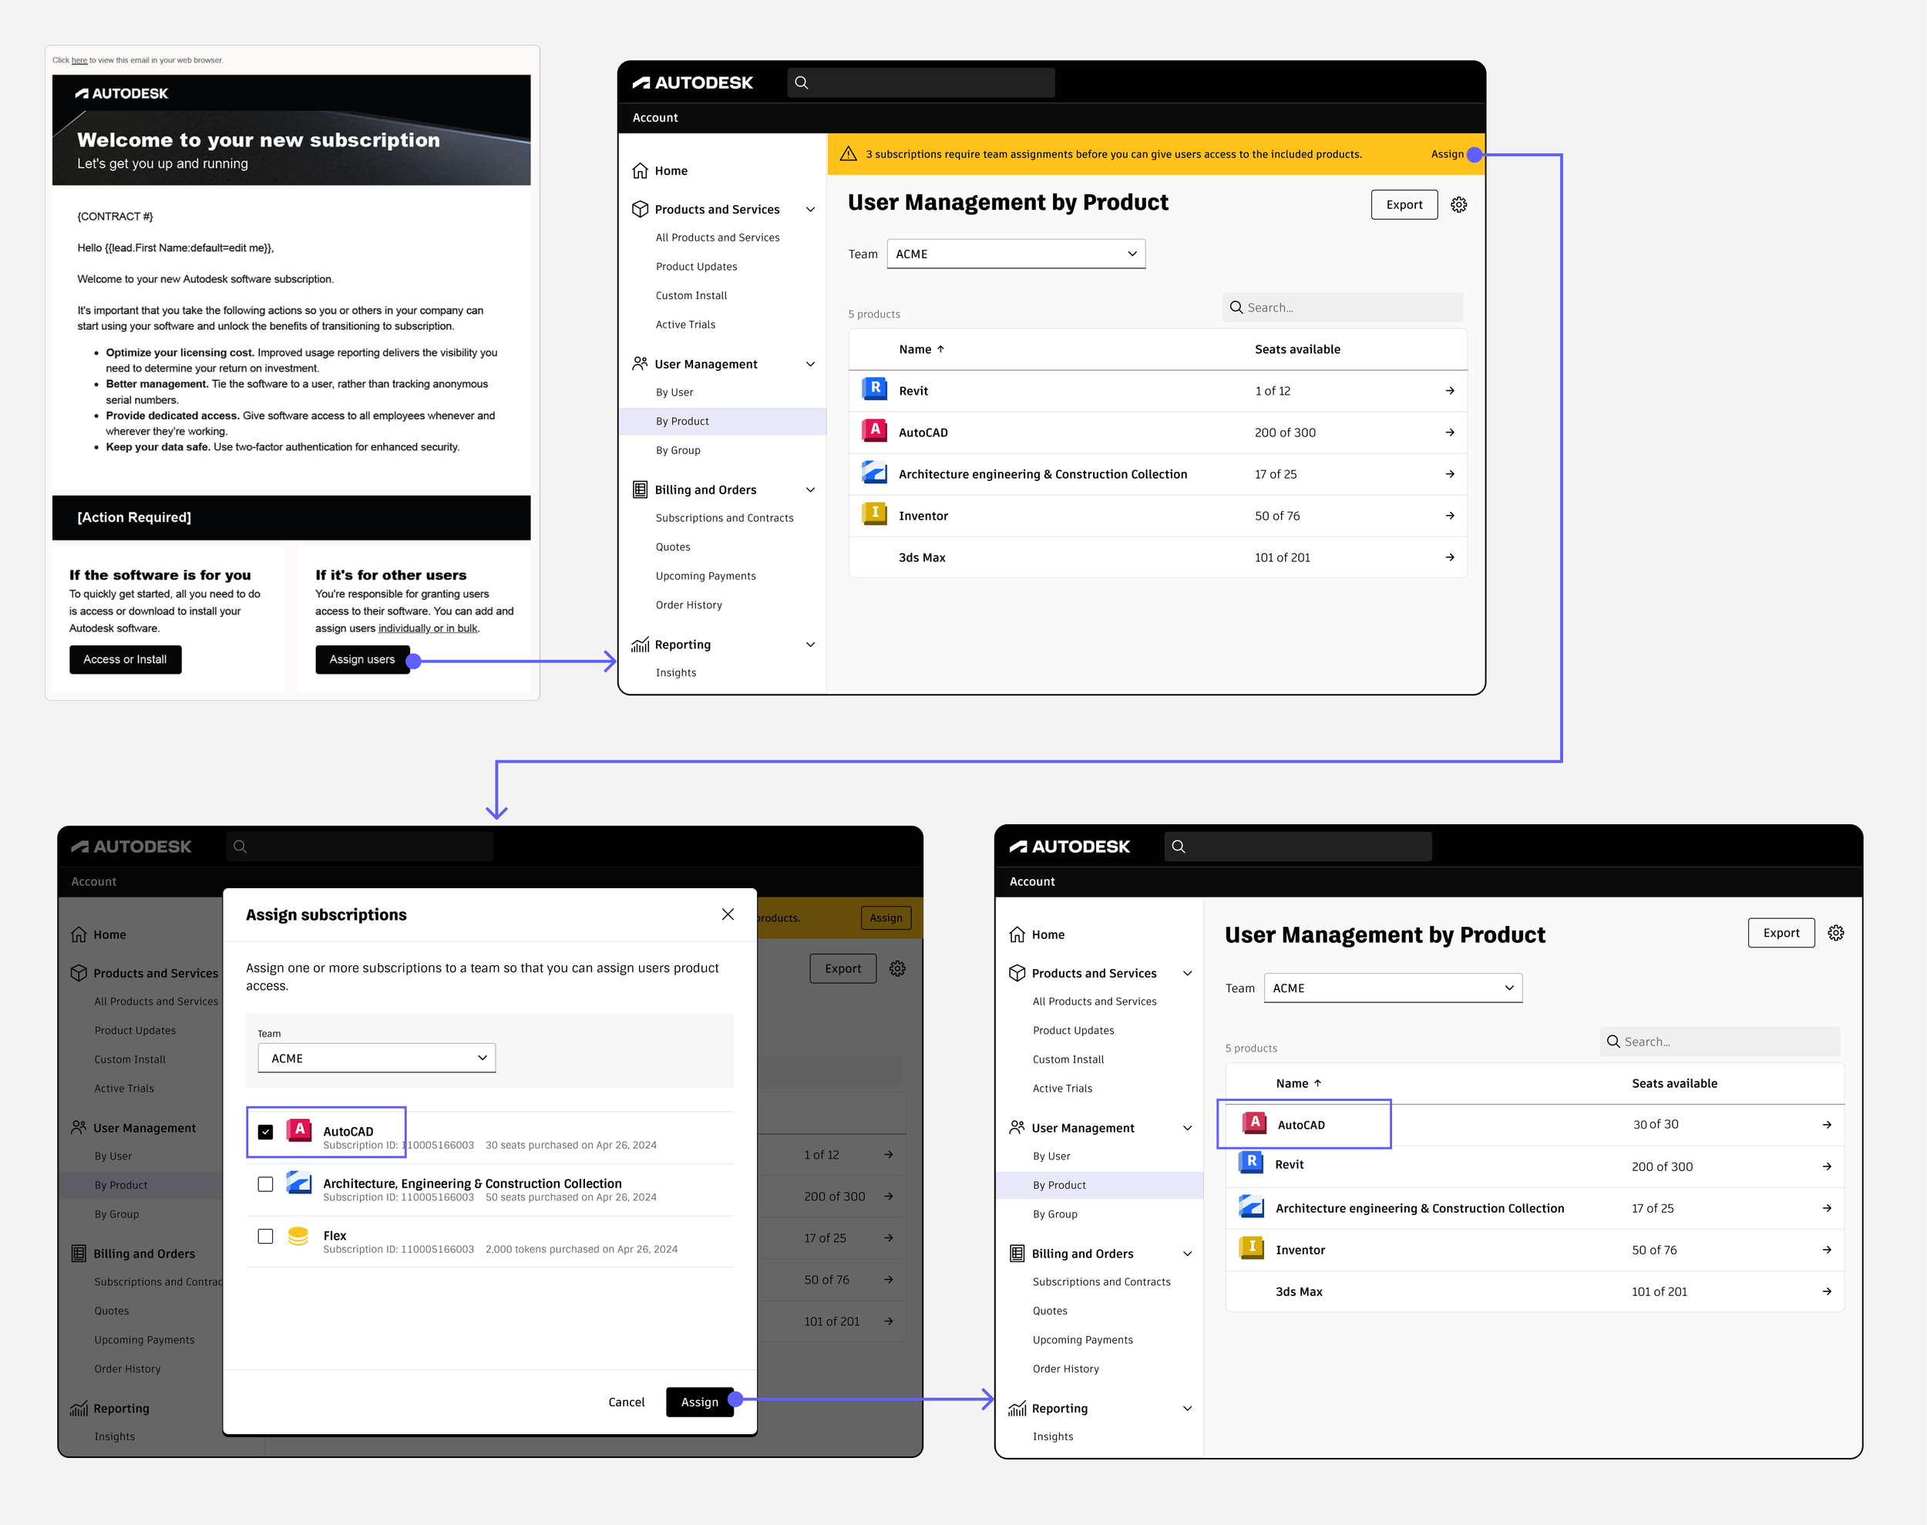The height and width of the screenshot is (1525, 1927).
Task: Click the AutoCAD icon in the "200 of 300" row
Action: tap(874, 431)
